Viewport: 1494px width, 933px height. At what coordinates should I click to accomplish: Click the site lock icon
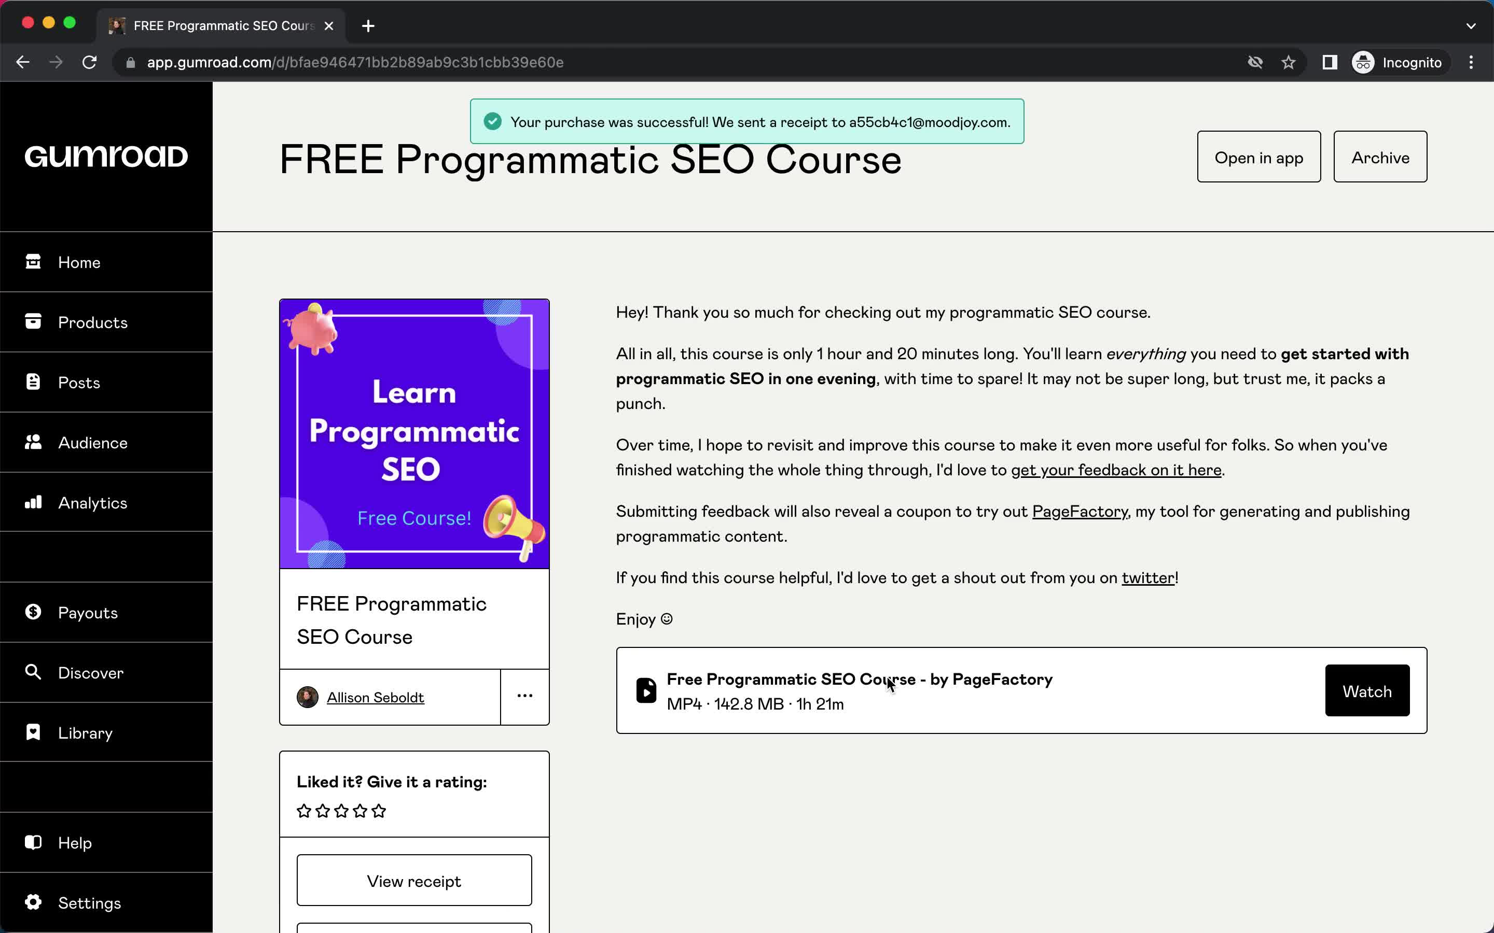(130, 62)
